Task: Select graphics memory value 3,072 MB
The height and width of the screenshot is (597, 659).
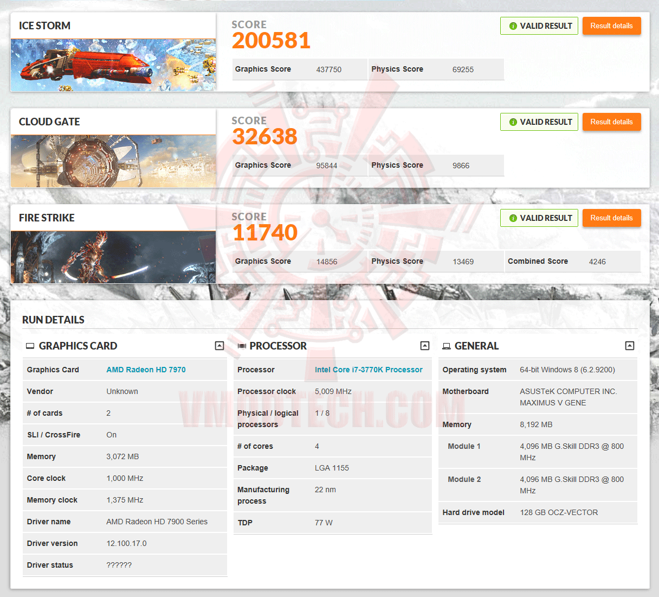Action: (122, 456)
